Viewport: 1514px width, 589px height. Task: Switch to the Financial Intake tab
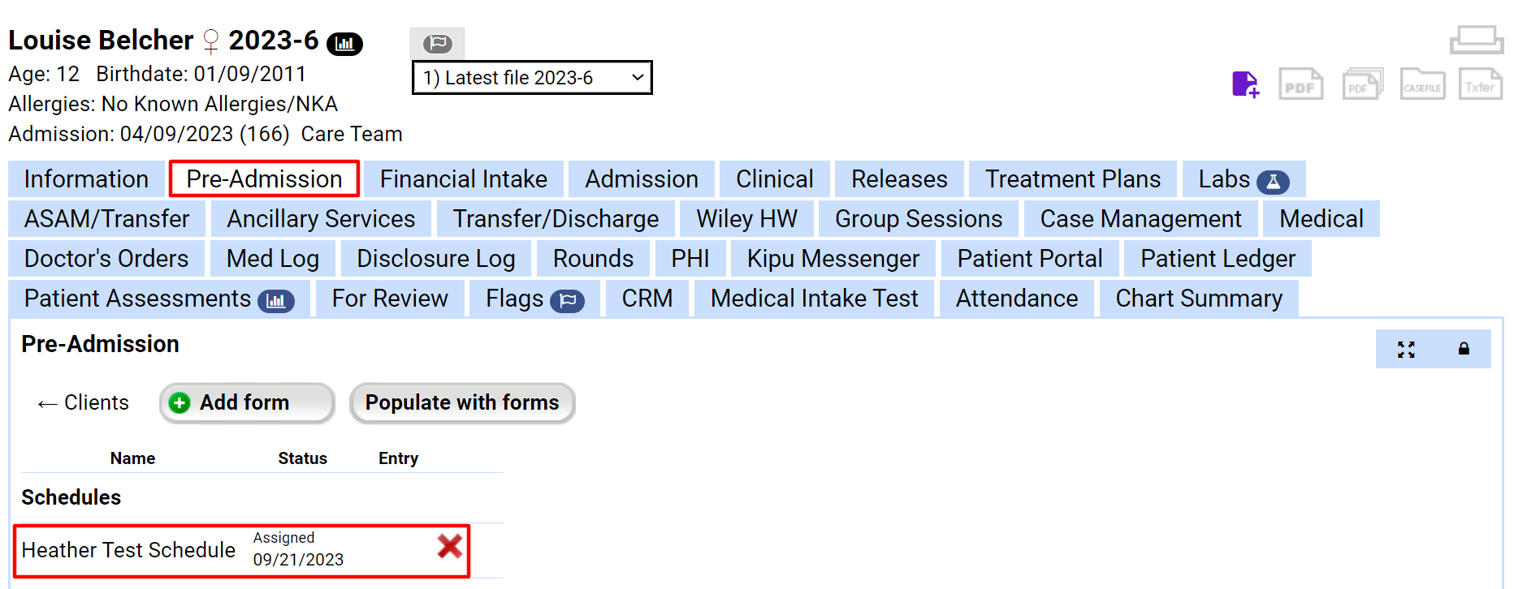pyautogui.click(x=464, y=178)
